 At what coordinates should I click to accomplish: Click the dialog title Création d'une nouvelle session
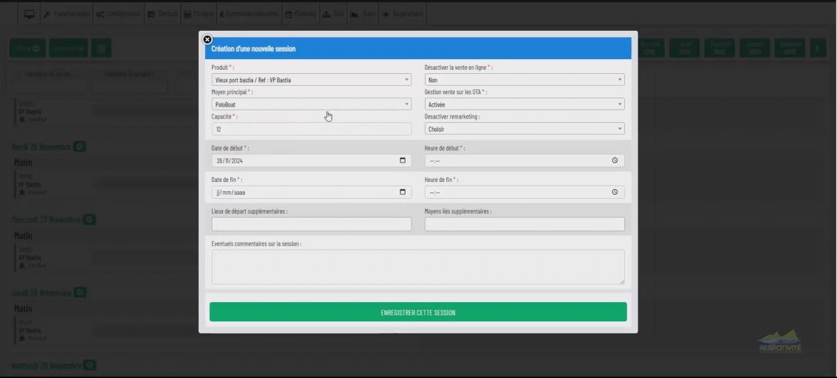(x=253, y=49)
